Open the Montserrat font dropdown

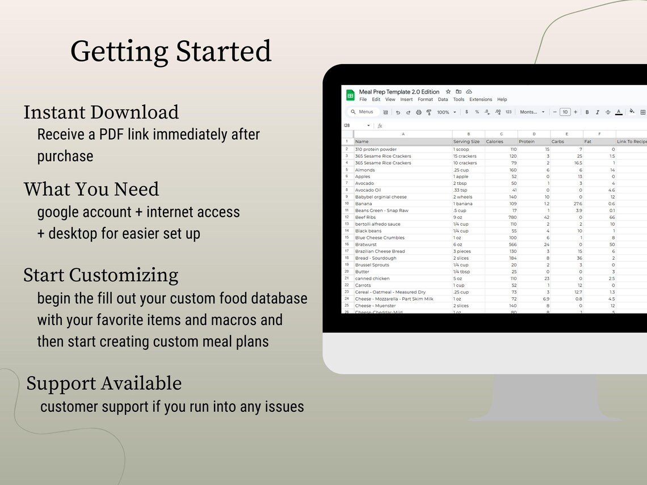[x=531, y=112]
